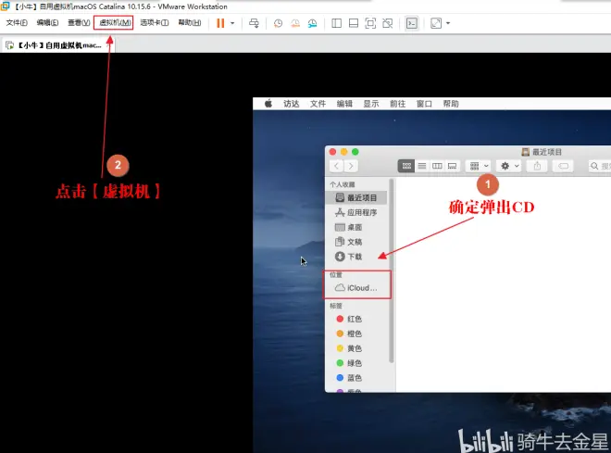The height and width of the screenshot is (453, 611).
Task: Go forward in Finder window
Action: tap(351, 166)
